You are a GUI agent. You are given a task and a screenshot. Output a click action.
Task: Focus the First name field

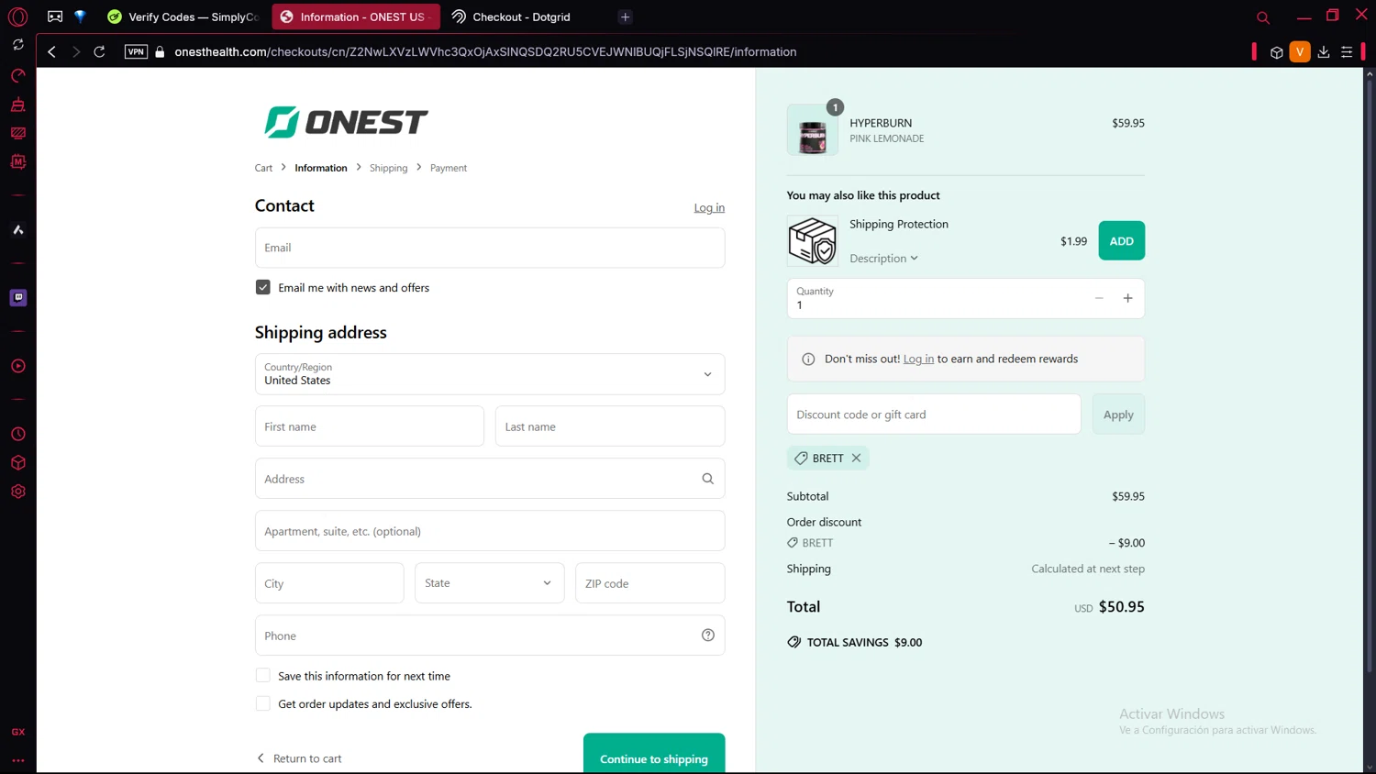(370, 426)
